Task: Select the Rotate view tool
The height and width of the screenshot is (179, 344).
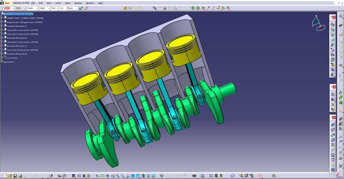Action: click(x=112, y=176)
